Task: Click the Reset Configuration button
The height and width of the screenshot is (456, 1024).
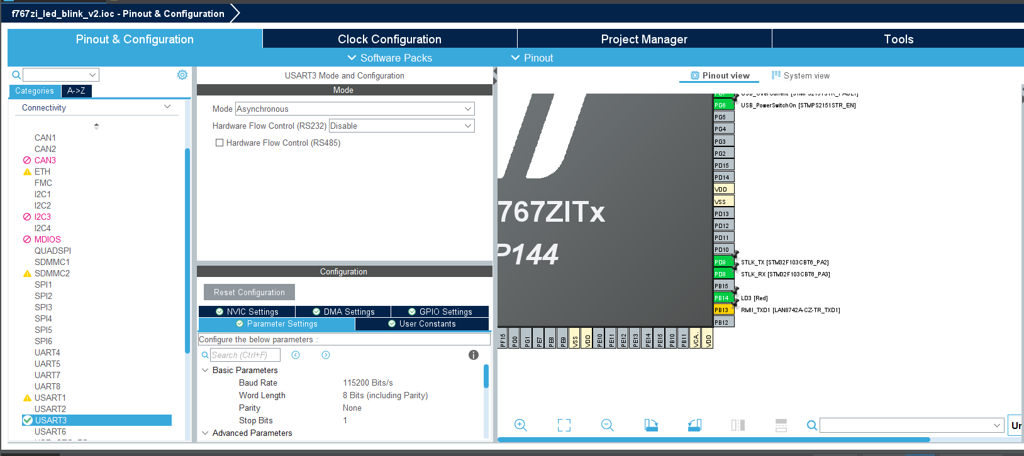Action: coord(249,292)
